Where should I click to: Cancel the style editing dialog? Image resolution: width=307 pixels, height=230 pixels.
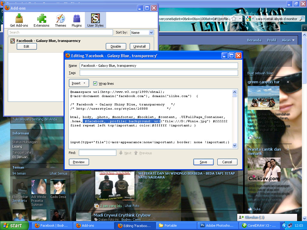click(227, 162)
